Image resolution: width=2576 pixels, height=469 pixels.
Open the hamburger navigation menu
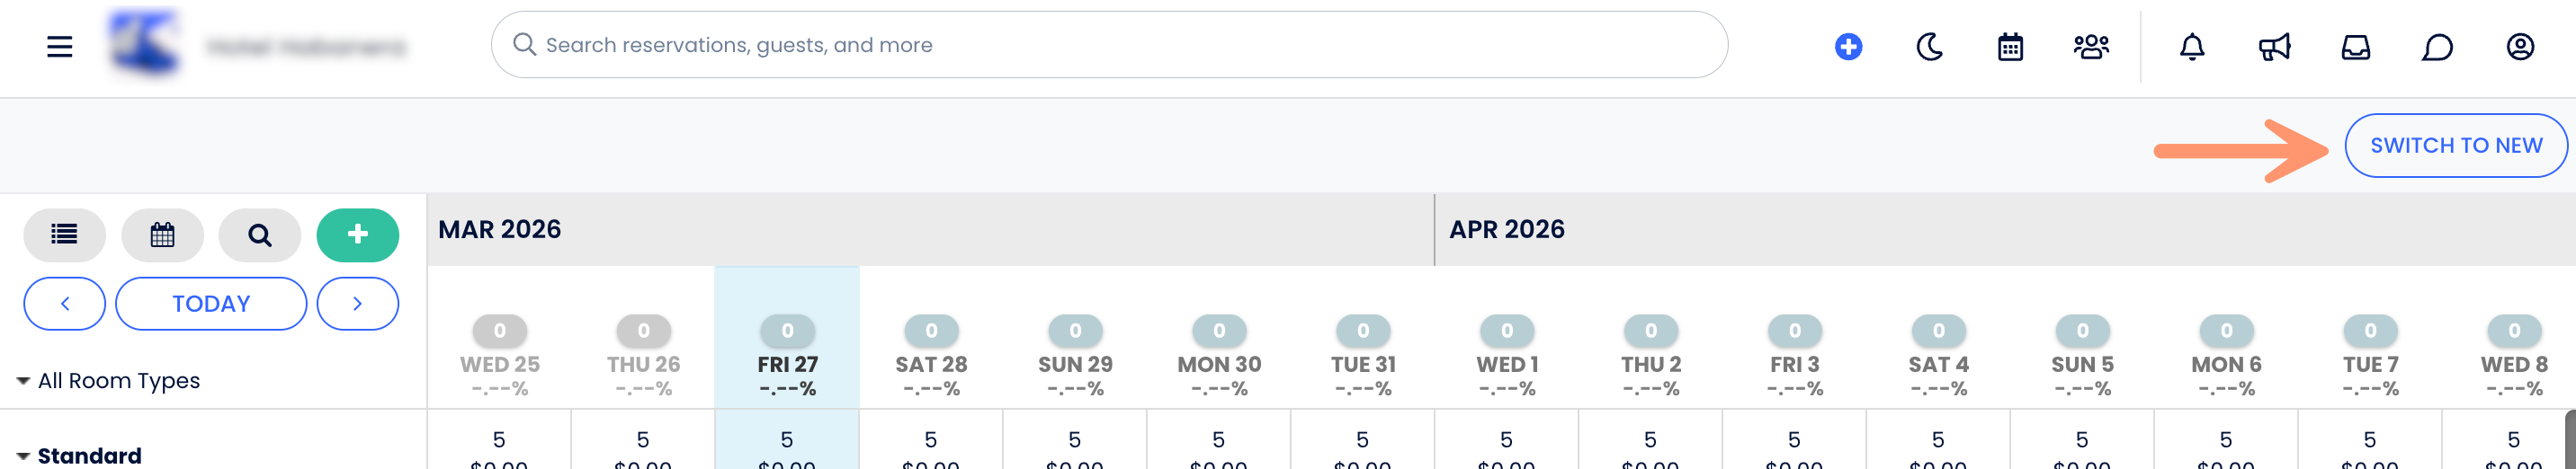pos(60,47)
